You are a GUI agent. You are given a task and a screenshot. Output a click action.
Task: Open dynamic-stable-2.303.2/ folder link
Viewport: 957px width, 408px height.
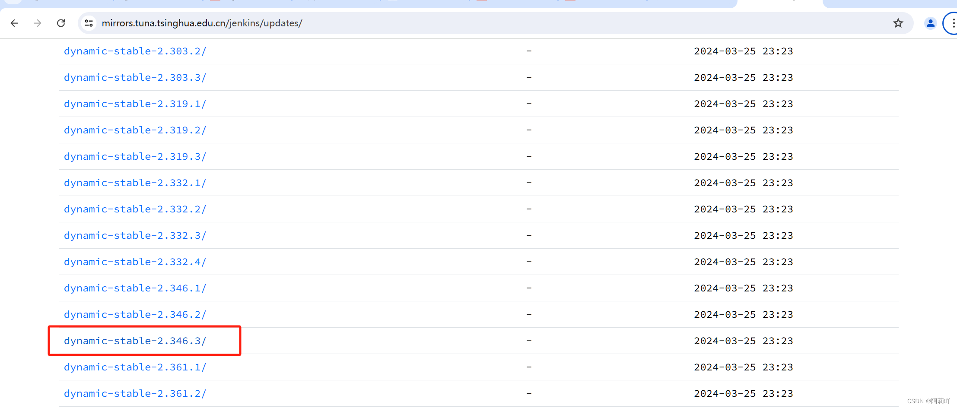135,51
